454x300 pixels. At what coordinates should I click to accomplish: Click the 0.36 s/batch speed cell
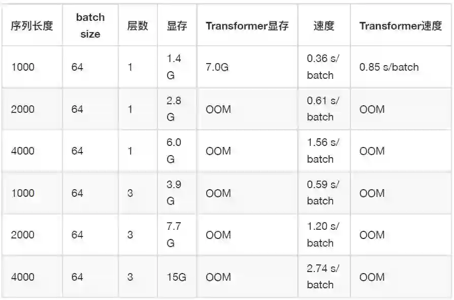point(322,67)
